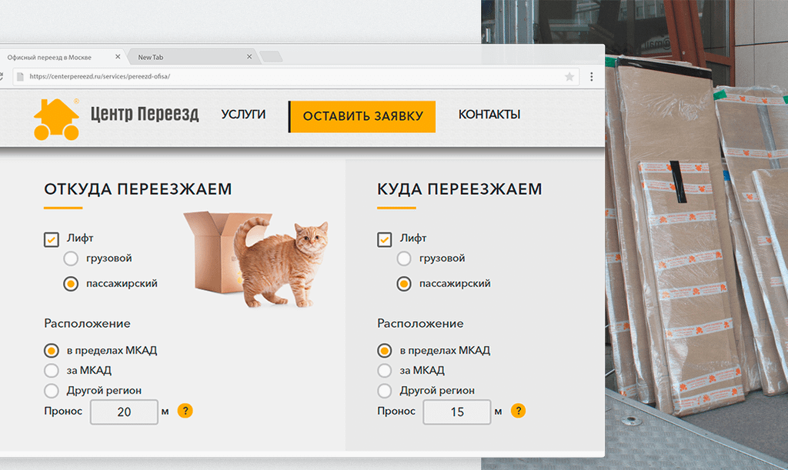Select пассажирский lift in Куда переезжаем

click(404, 284)
